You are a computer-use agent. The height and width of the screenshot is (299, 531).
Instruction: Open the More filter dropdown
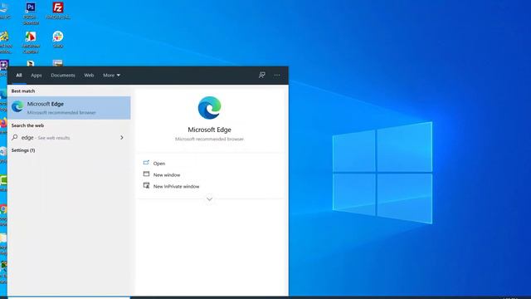pos(111,76)
